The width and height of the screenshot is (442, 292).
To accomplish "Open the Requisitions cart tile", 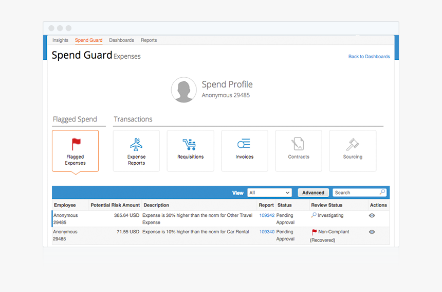I will tap(191, 151).
